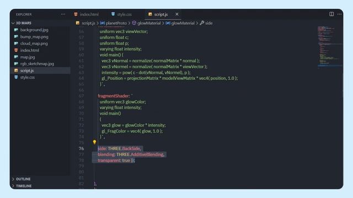Click the rgb_sketchmap.jpg file icon
This screenshot has width=353, height=198.
coord(16,64)
